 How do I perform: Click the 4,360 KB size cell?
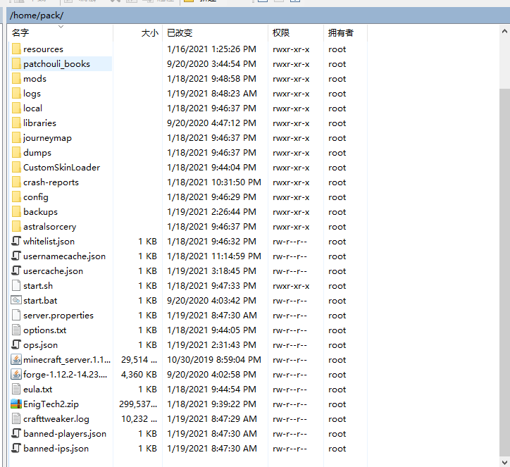[139, 375]
